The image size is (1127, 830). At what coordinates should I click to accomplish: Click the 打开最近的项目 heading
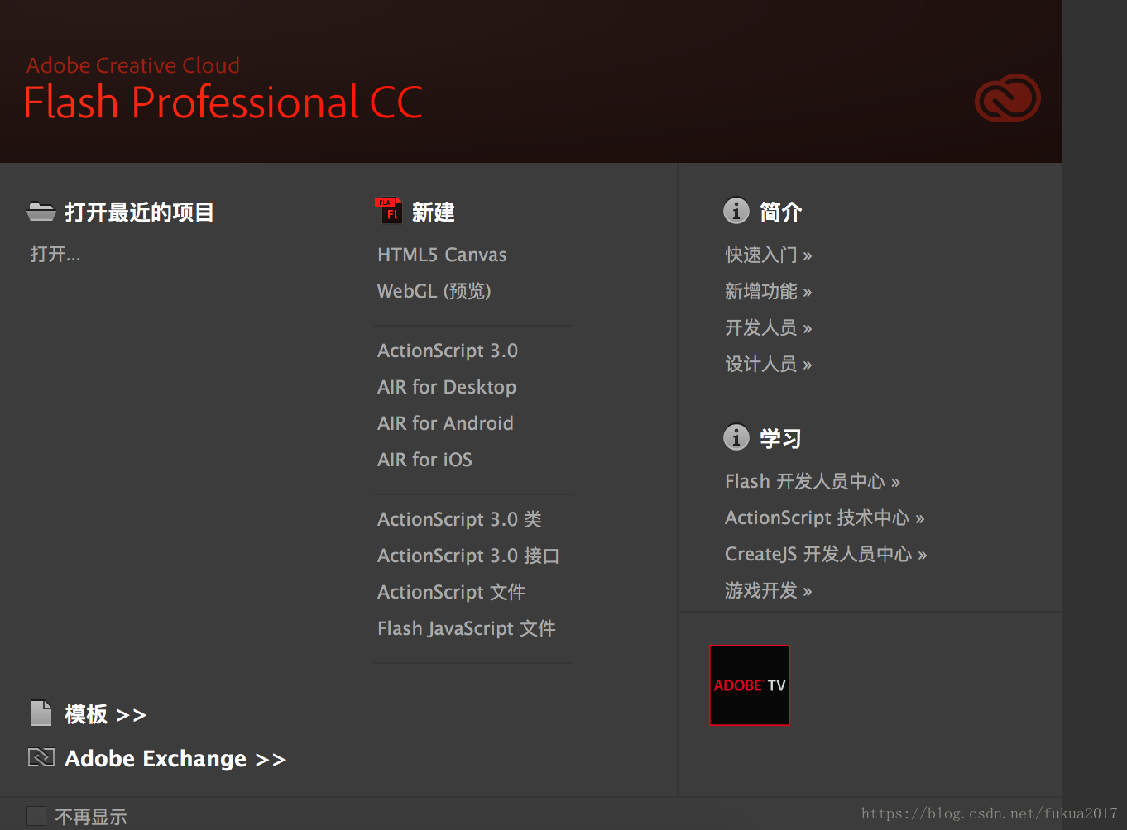(x=139, y=212)
